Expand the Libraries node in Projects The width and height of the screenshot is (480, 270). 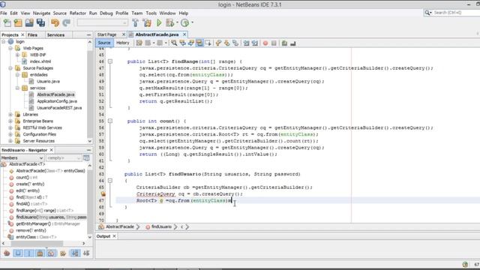[10, 115]
